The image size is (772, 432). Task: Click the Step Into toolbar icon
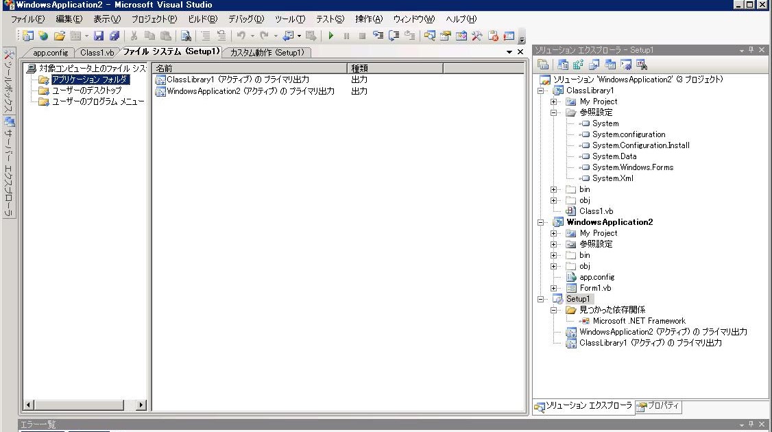tap(378, 36)
